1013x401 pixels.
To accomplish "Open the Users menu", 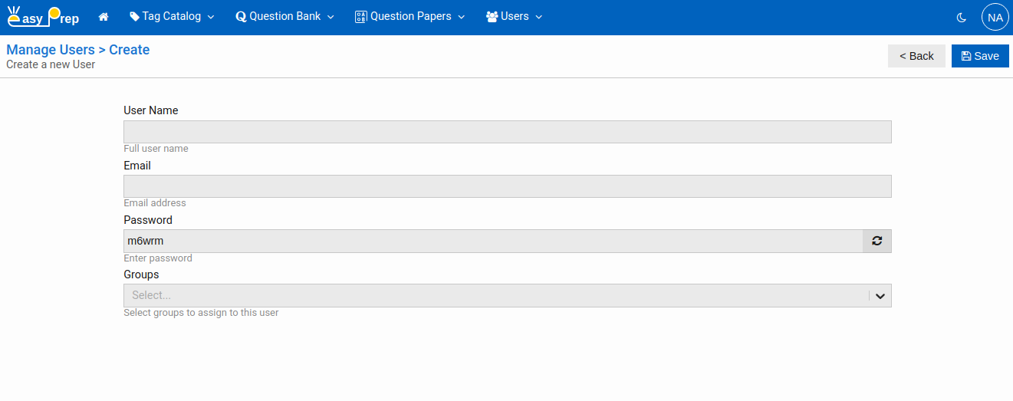I will [515, 16].
